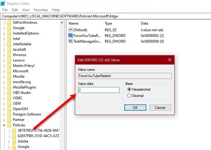
Task: Expand the Google key under Policies
Action: (x=9, y=147)
